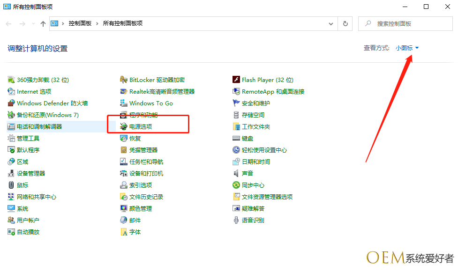Viewport: 458px width, 272px height.
Task: Open the recent locations dropdown arrow
Action: [x=33, y=23]
